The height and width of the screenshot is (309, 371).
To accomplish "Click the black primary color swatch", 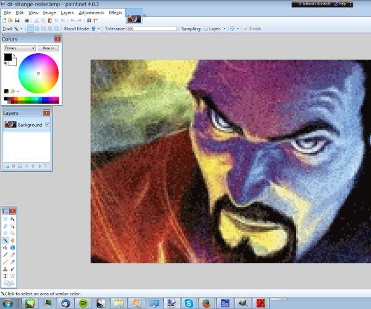I will point(7,57).
